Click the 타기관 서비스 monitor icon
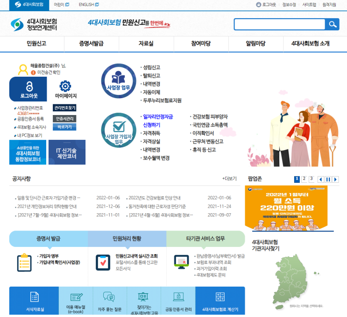The height and width of the screenshot is (317, 347). 182,262
